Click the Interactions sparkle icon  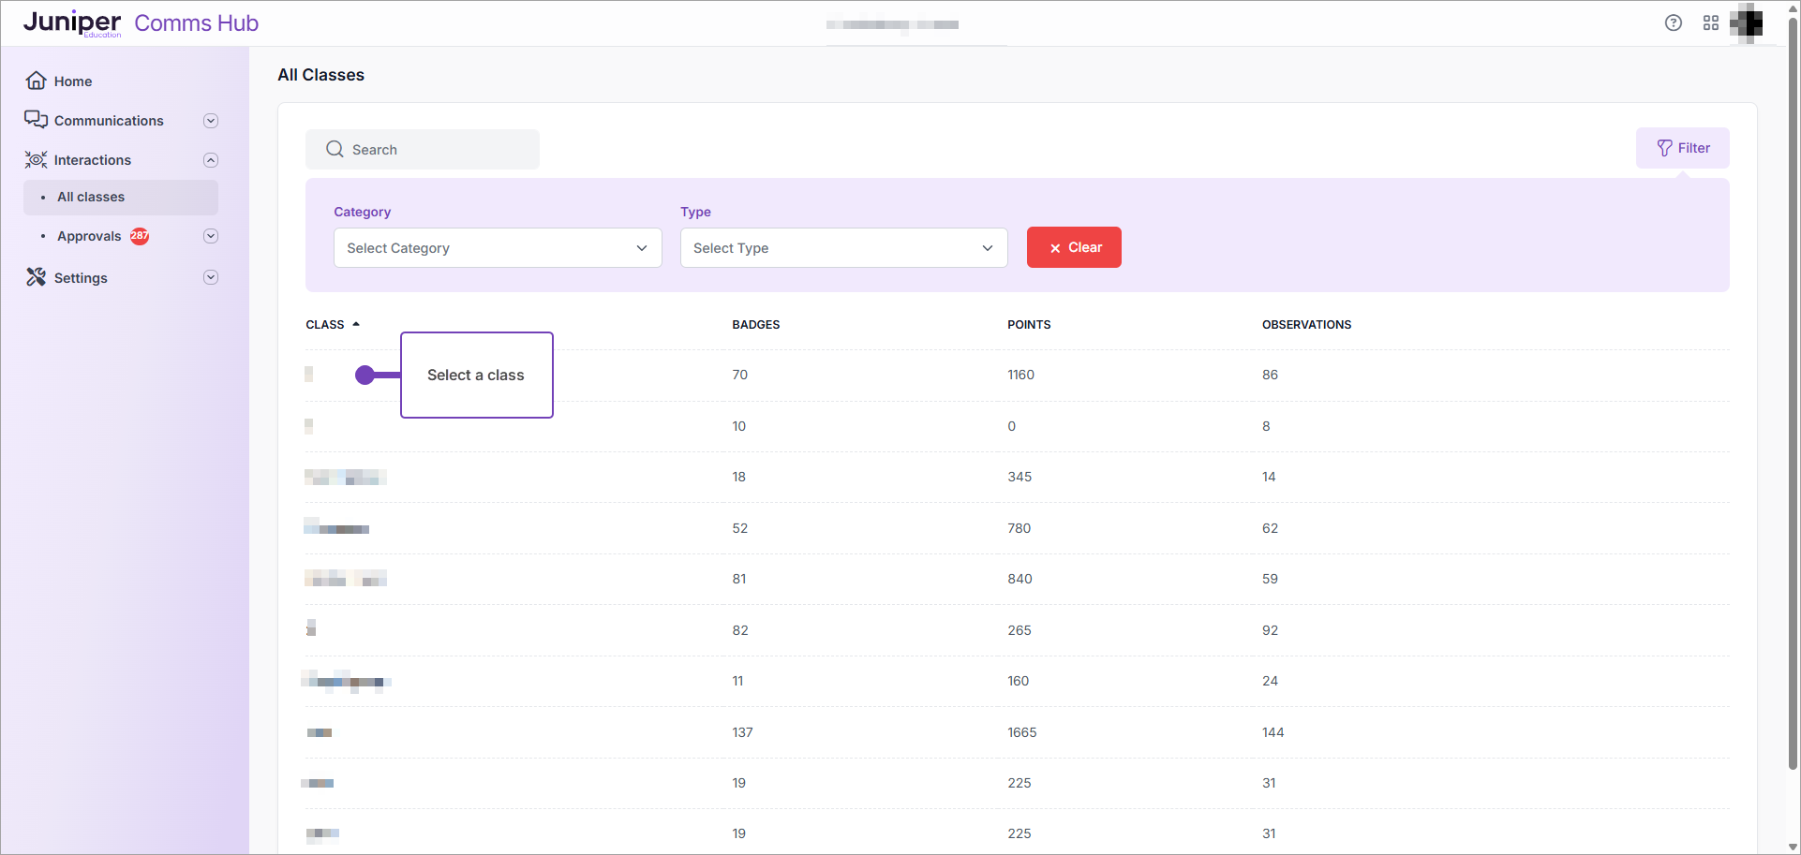click(x=36, y=159)
